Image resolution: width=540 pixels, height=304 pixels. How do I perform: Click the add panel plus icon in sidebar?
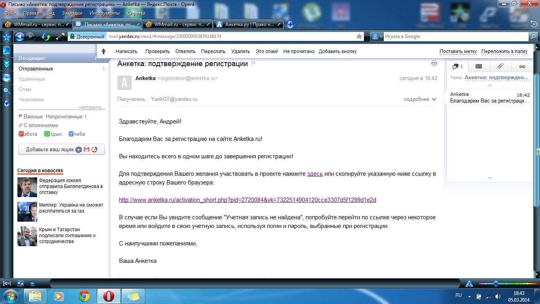tap(6, 104)
